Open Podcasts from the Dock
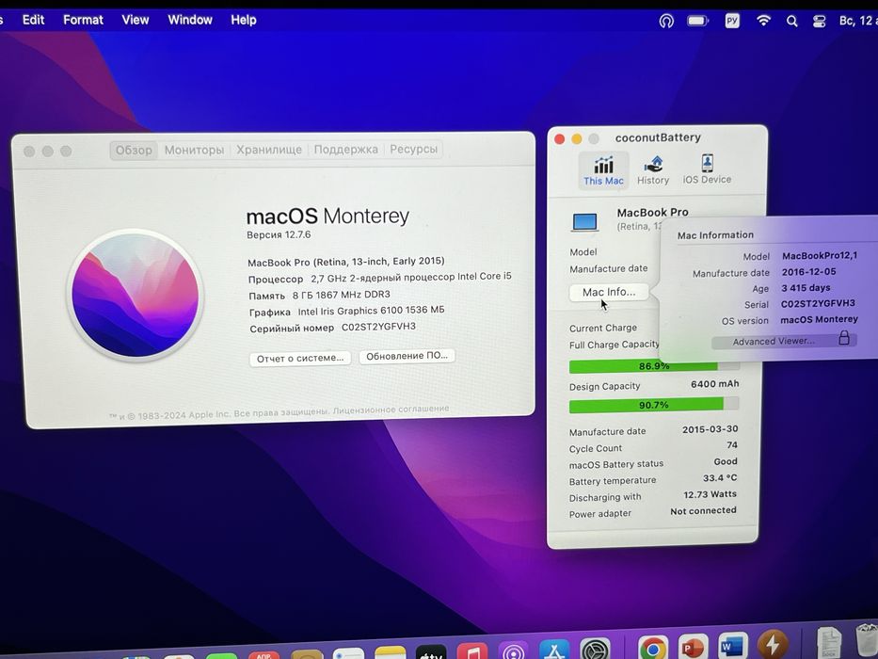878x659 pixels. (513, 651)
